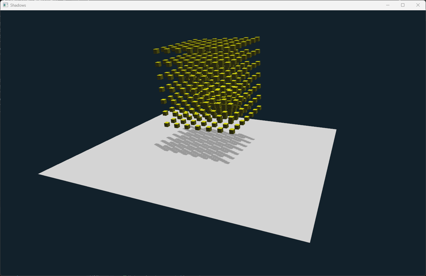Viewport: 426px width, 276px height.
Task: Click the Shadows title text
Action: point(18,5)
